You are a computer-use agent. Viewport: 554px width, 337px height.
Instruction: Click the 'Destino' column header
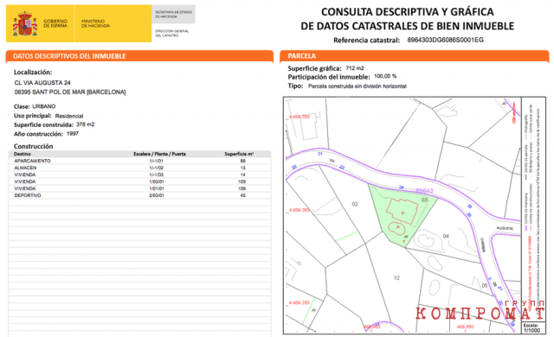pyautogui.click(x=23, y=154)
